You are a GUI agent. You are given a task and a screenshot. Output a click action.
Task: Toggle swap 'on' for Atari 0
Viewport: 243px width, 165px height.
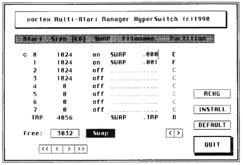96,54
